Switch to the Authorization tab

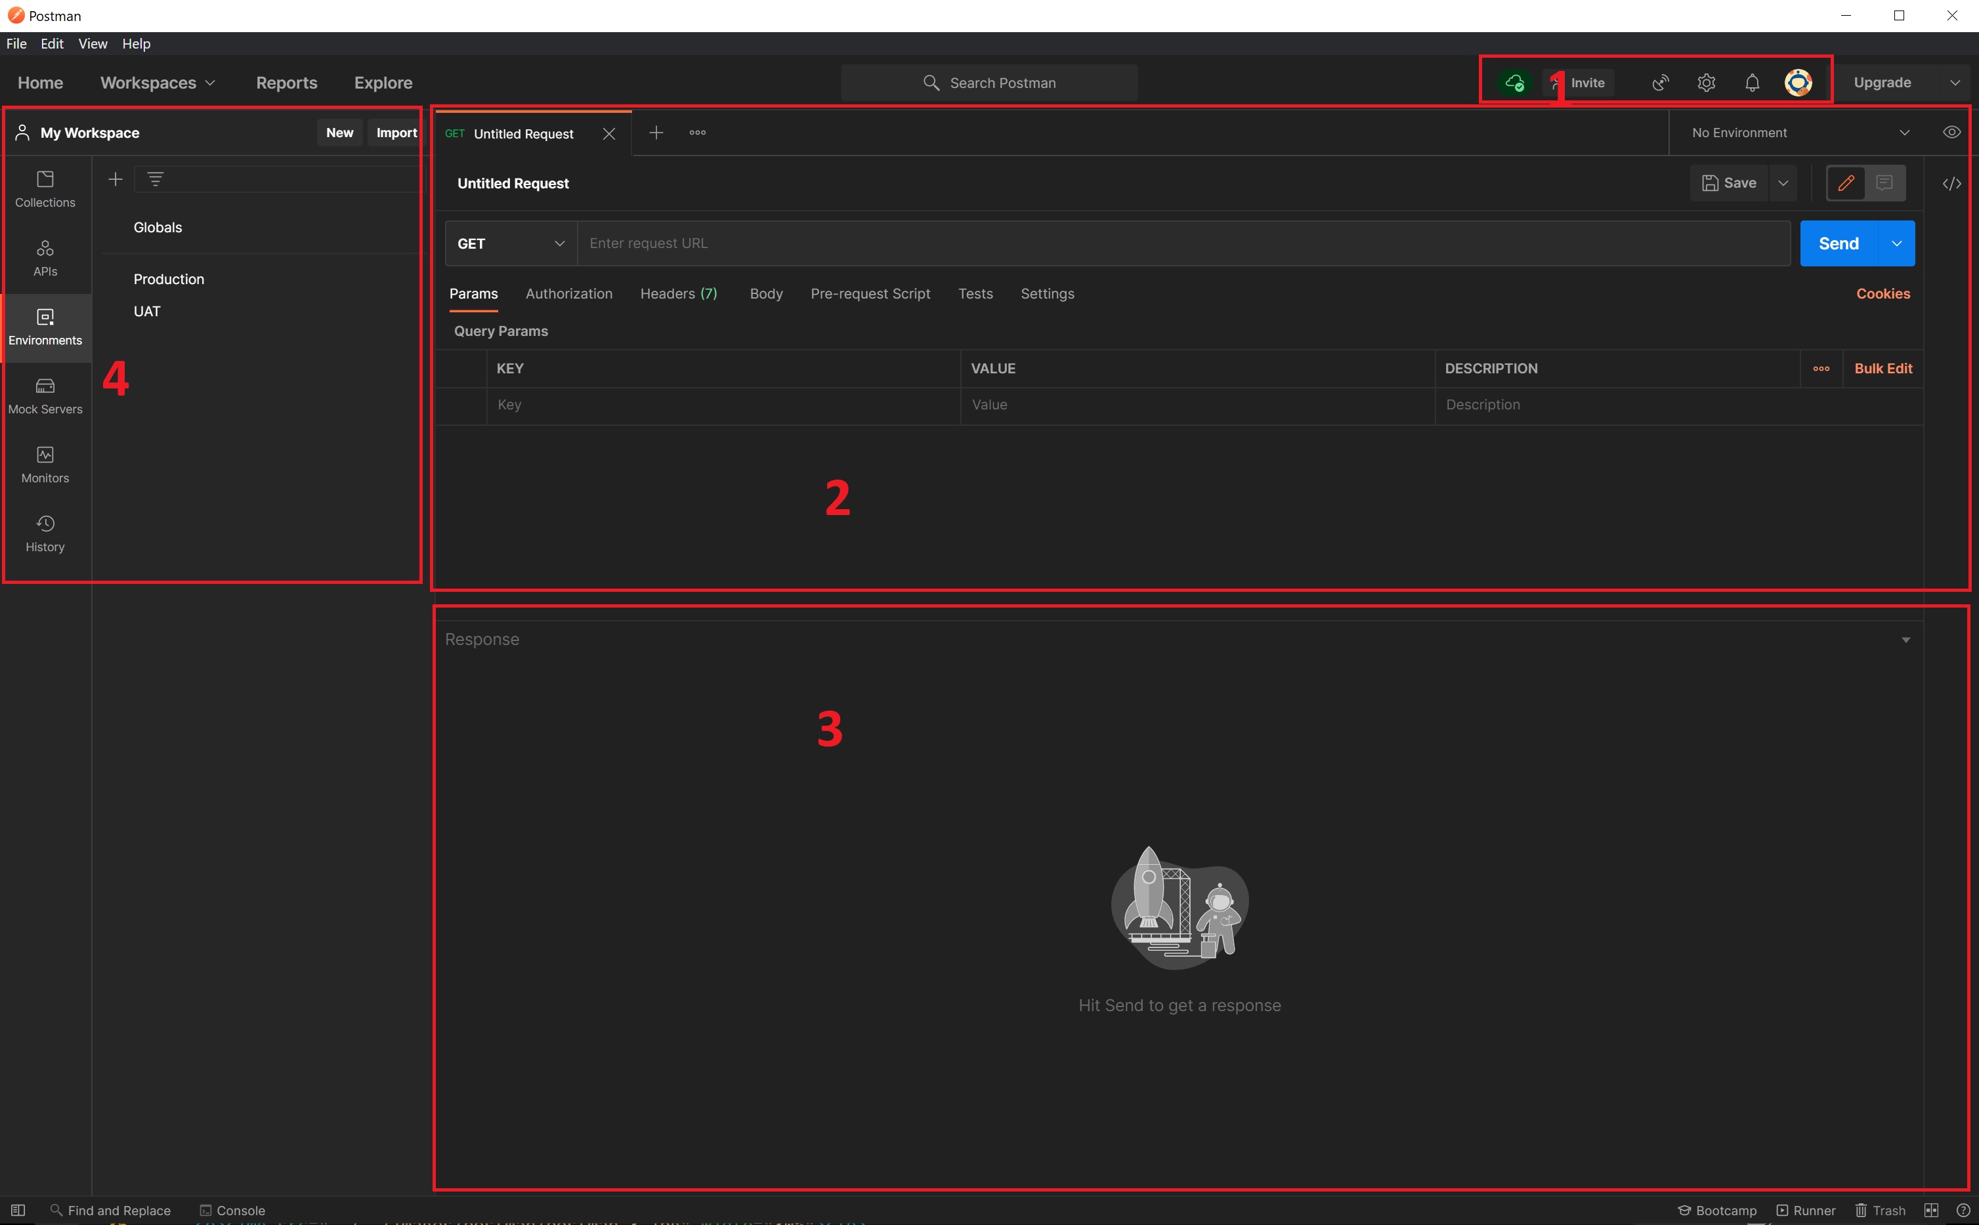coord(568,293)
